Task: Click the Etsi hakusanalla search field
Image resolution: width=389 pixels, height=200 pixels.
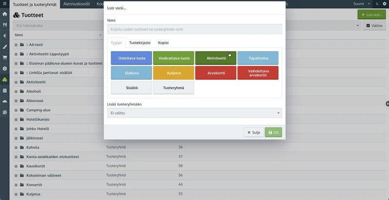Action: (58, 25)
